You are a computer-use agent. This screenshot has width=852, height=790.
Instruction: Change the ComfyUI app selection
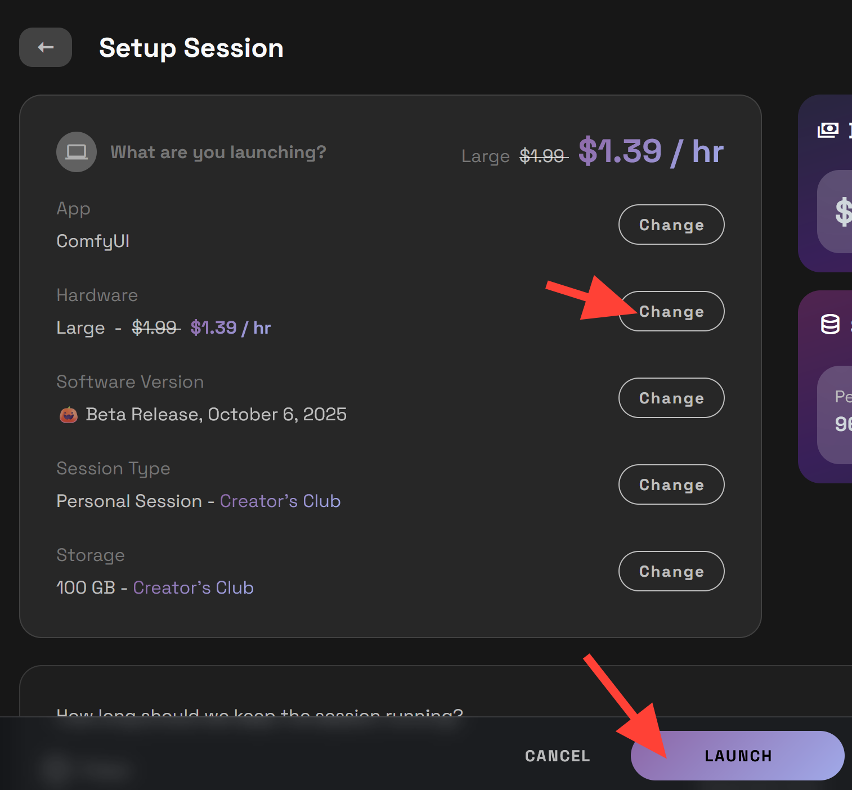pos(671,225)
